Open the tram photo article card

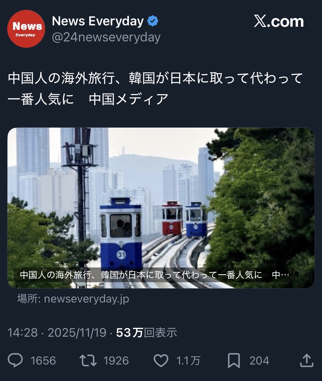coord(161,208)
